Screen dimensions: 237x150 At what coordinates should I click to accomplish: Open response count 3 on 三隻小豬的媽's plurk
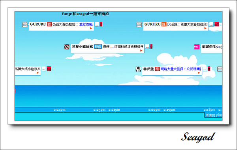tap(151, 47)
